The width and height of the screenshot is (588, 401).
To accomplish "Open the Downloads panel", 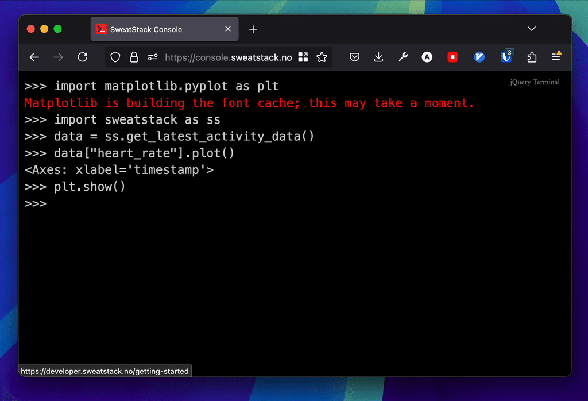I will (378, 57).
